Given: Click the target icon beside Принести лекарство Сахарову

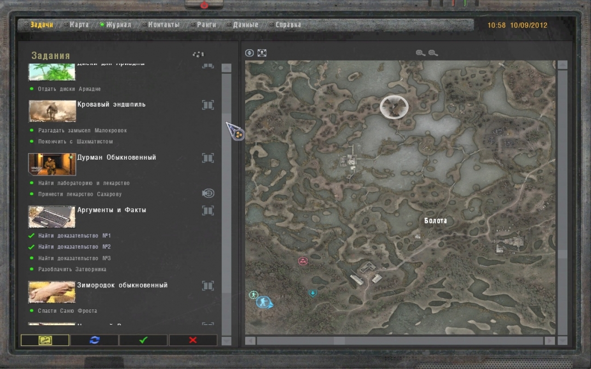Looking at the screenshot, I should 208,194.
